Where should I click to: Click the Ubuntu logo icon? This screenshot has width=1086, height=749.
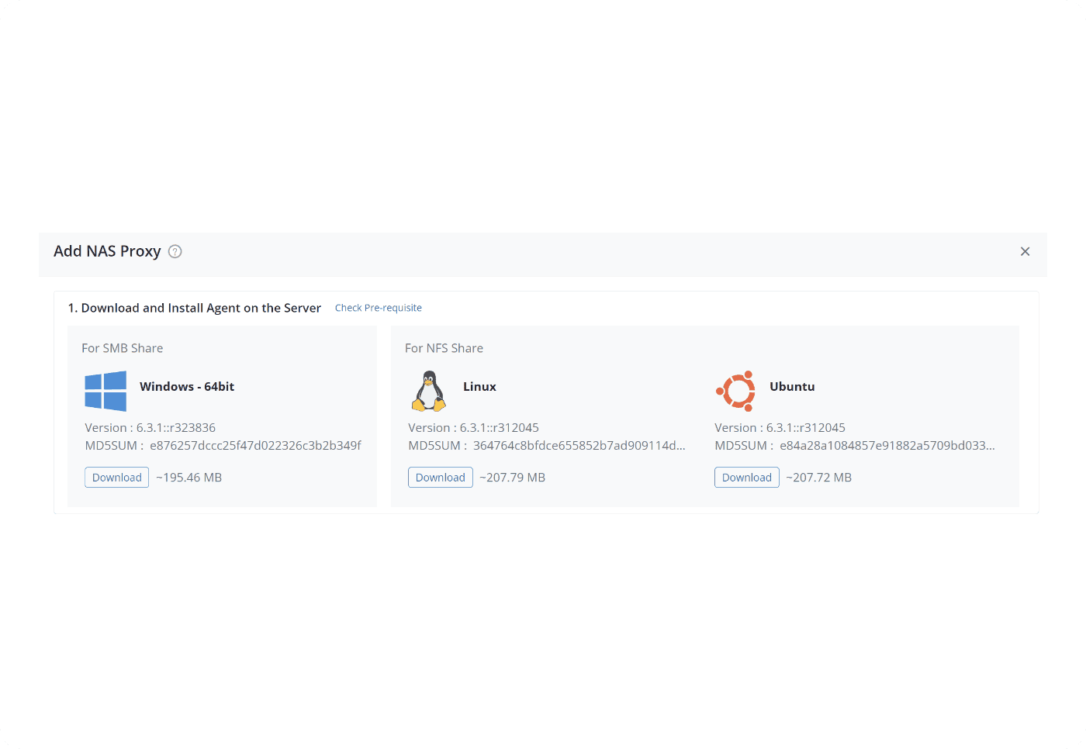(x=735, y=391)
